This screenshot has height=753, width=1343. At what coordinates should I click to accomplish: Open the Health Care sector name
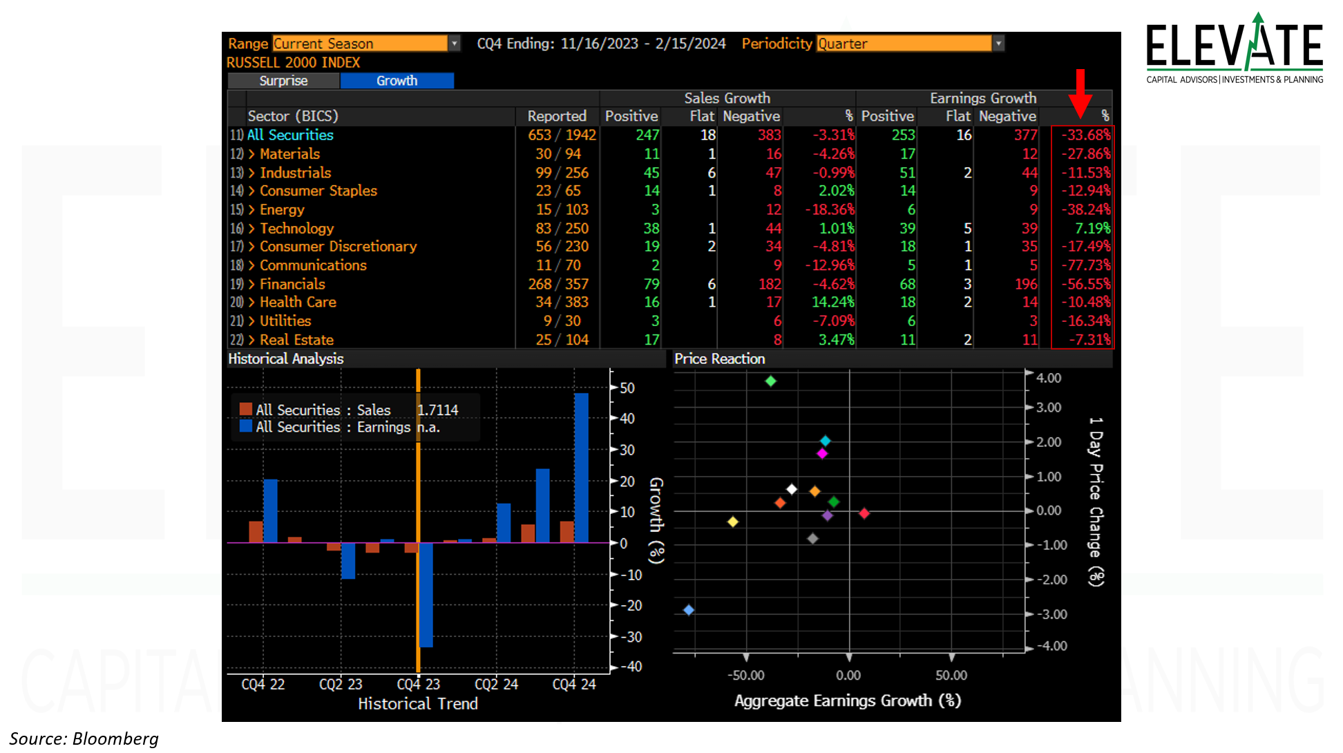(298, 302)
